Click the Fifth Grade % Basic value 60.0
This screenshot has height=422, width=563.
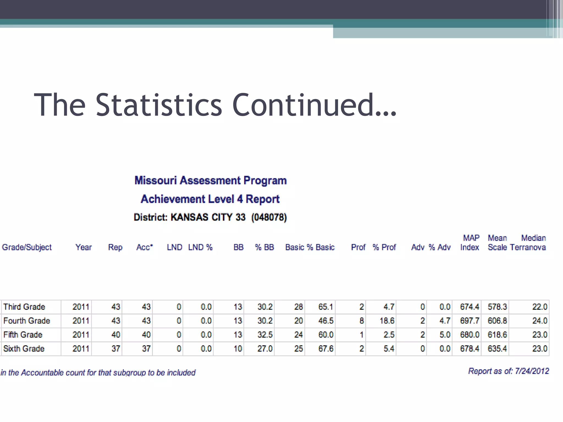pos(326,335)
